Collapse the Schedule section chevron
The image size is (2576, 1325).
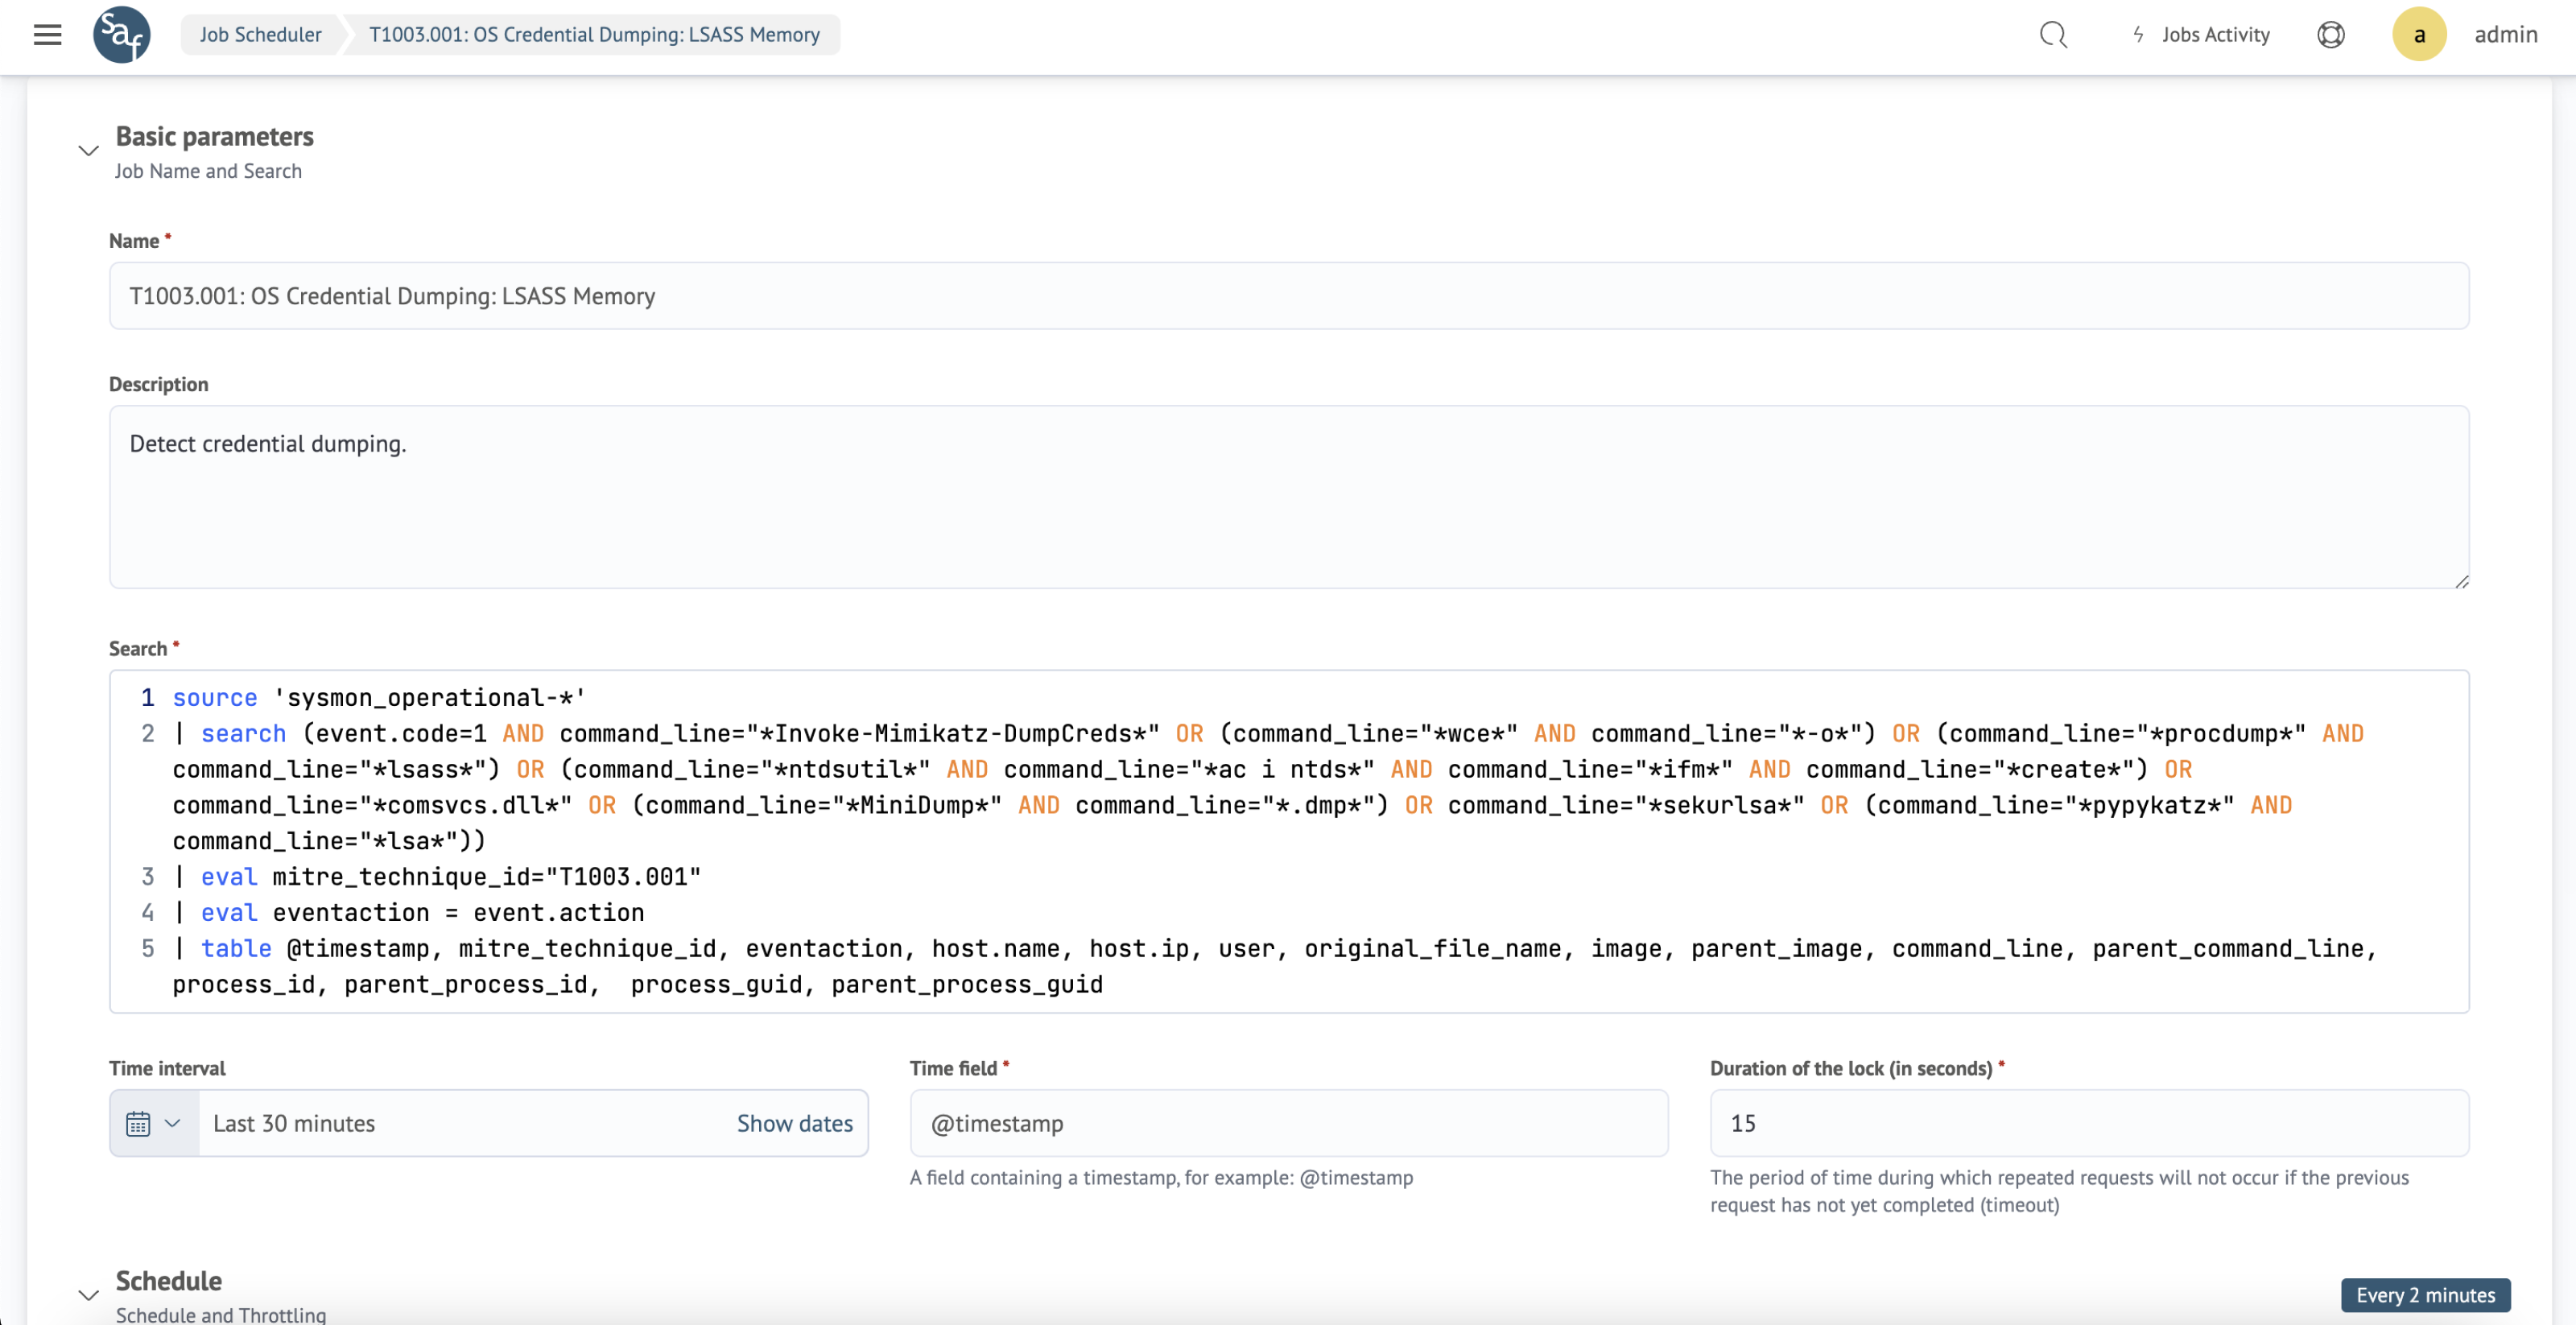click(88, 1295)
